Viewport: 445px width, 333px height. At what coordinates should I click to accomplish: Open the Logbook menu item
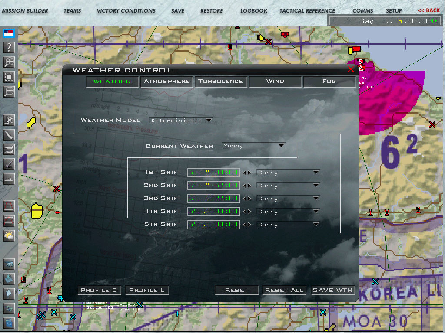coord(254,11)
